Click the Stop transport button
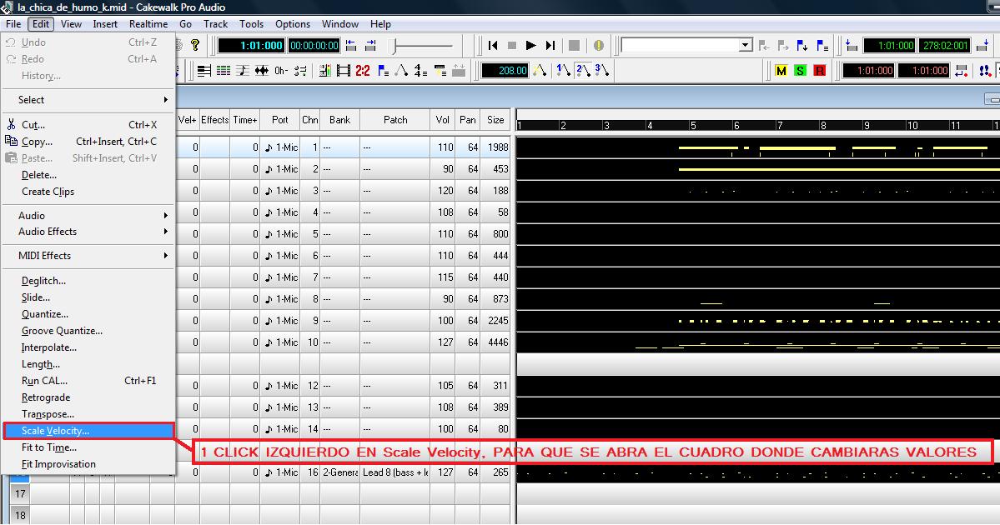The width and height of the screenshot is (1000, 525). pyautogui.click(x=511, y=45)
